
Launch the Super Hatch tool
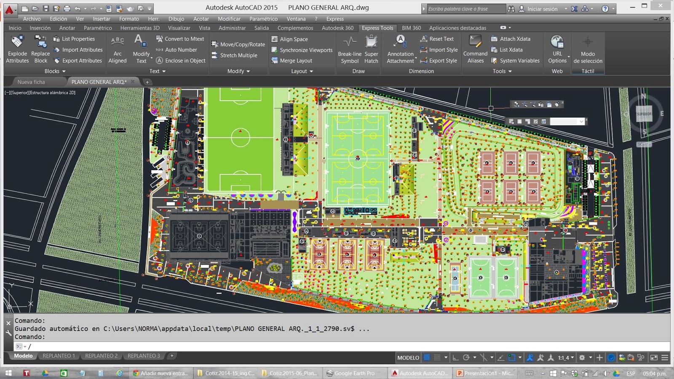point(371,49)
